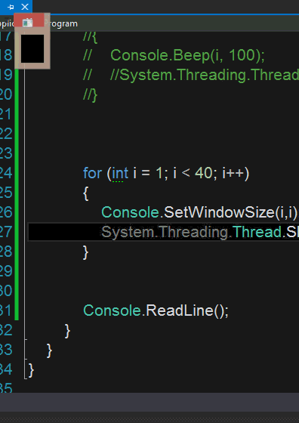The image size is (299, 423).
Task: Focus the tiny console window's black area
Action: click(32, 48)
